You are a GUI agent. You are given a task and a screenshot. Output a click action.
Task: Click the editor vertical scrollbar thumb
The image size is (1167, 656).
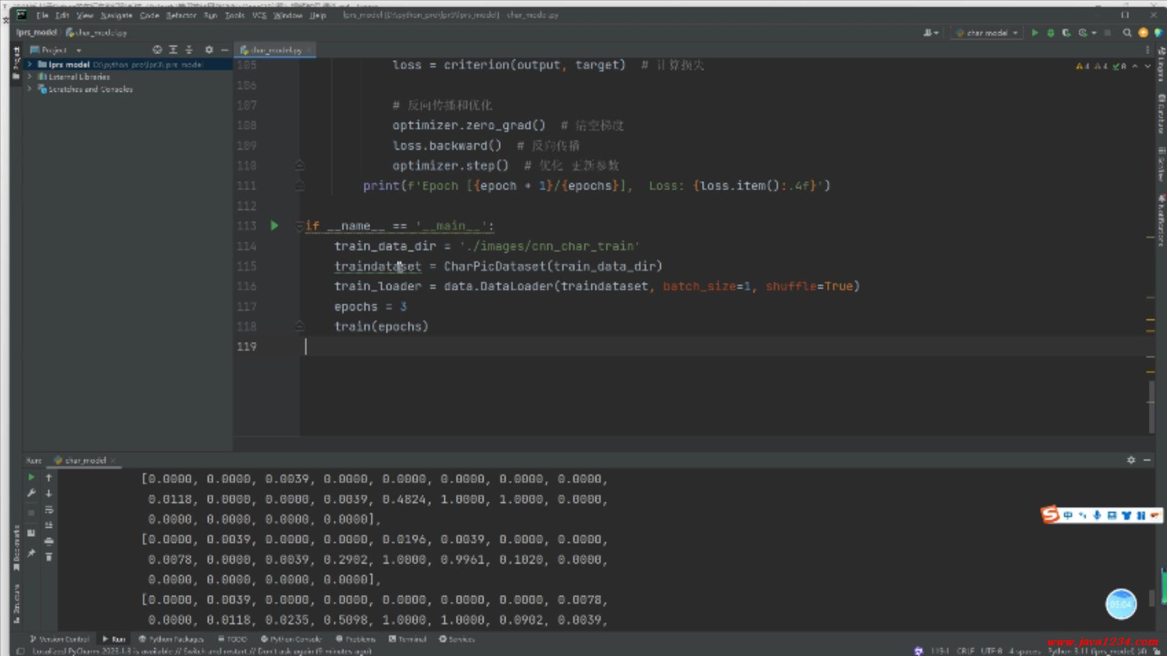coord(1151,407)
